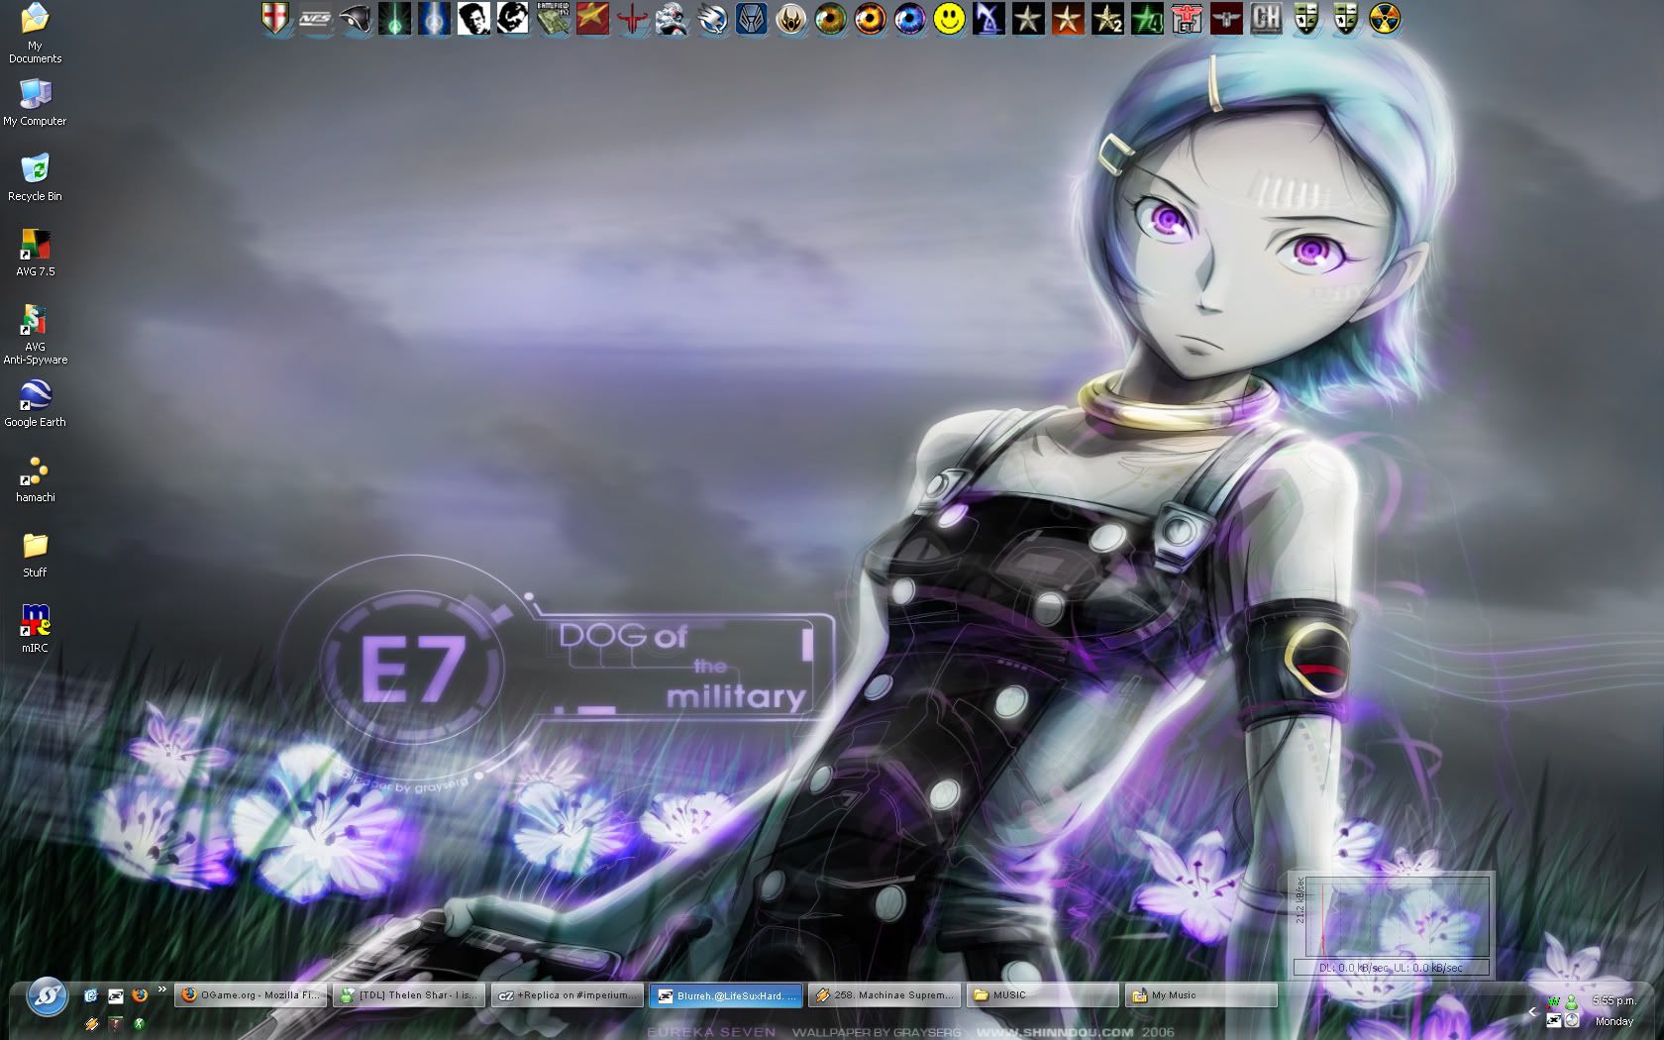This screenshot has width=1664, height=1040.
Task: Click the green person tray icon
Action: coord(1571,1002)
